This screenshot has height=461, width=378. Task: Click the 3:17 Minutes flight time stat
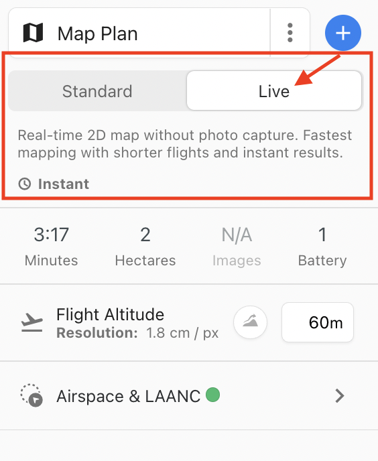pyautogui.click(x=51, y=246)
